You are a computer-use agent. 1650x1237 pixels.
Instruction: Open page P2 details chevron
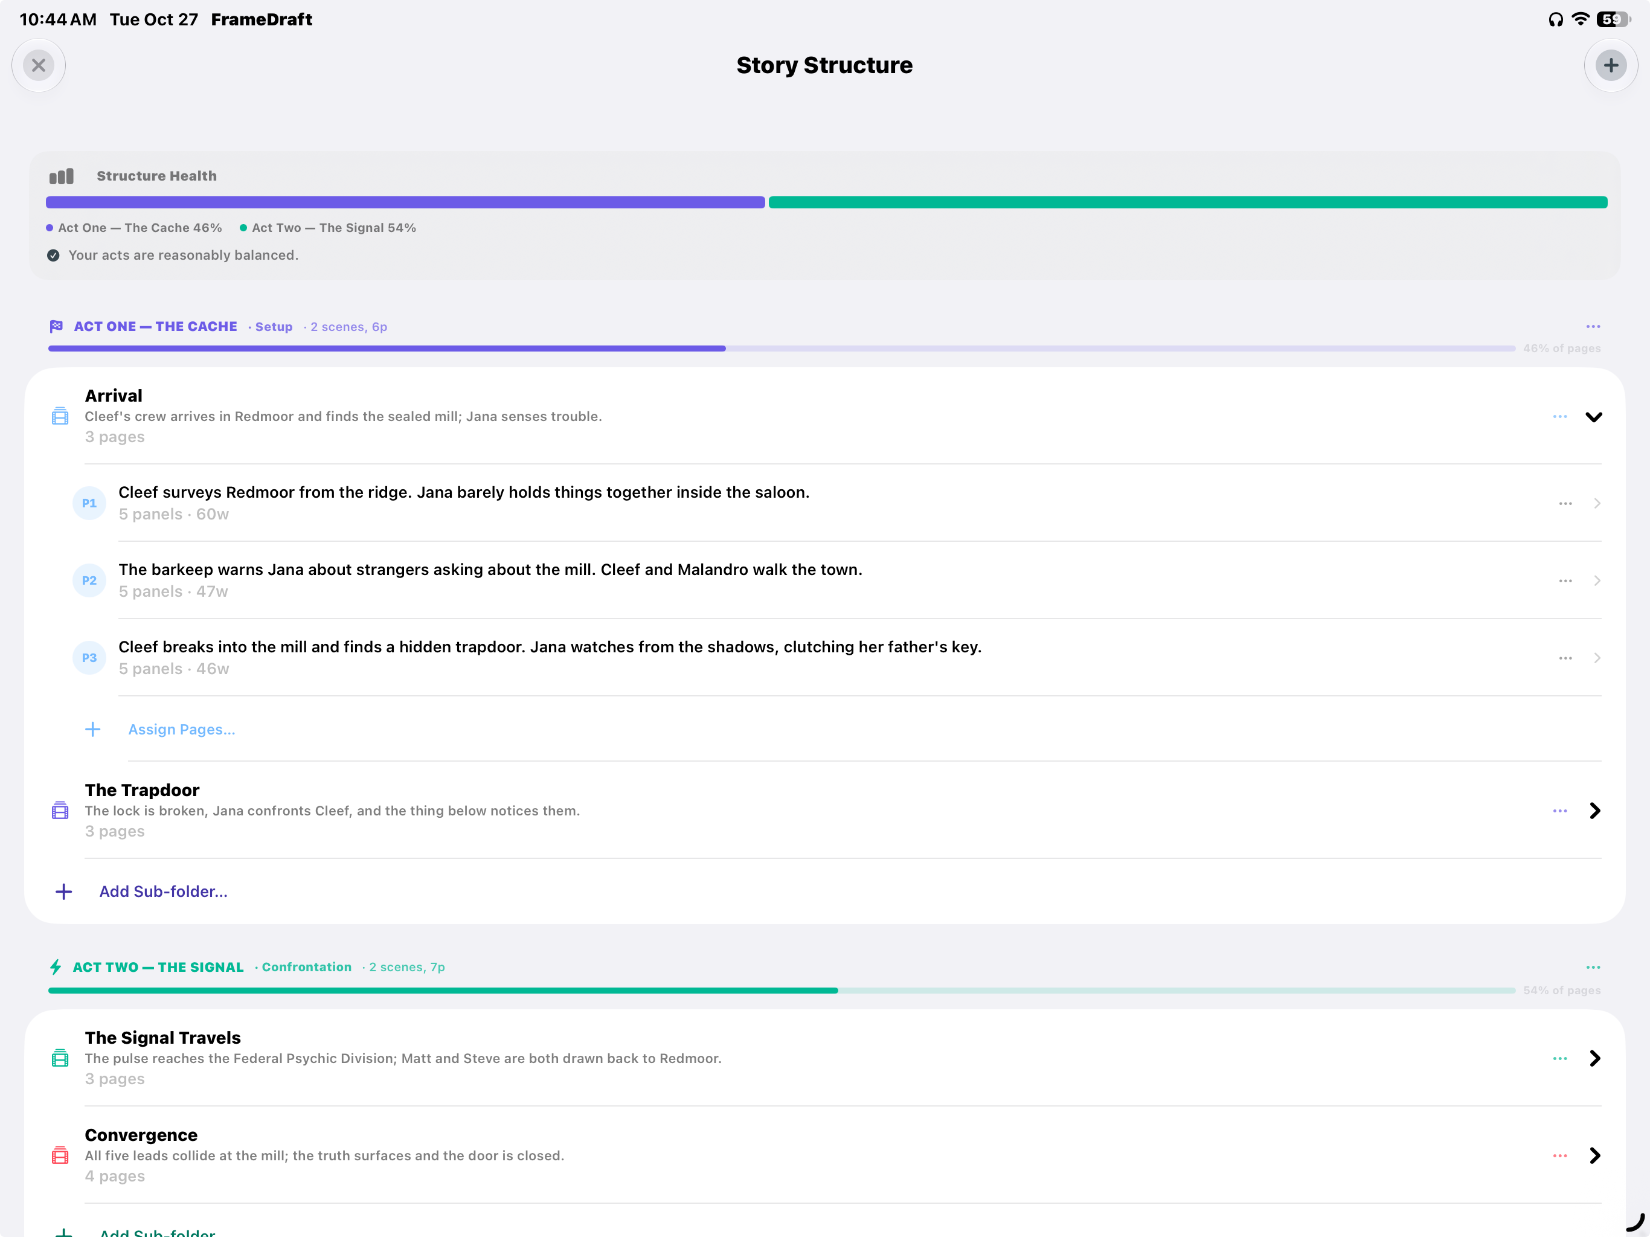[x=1597, y=580]
